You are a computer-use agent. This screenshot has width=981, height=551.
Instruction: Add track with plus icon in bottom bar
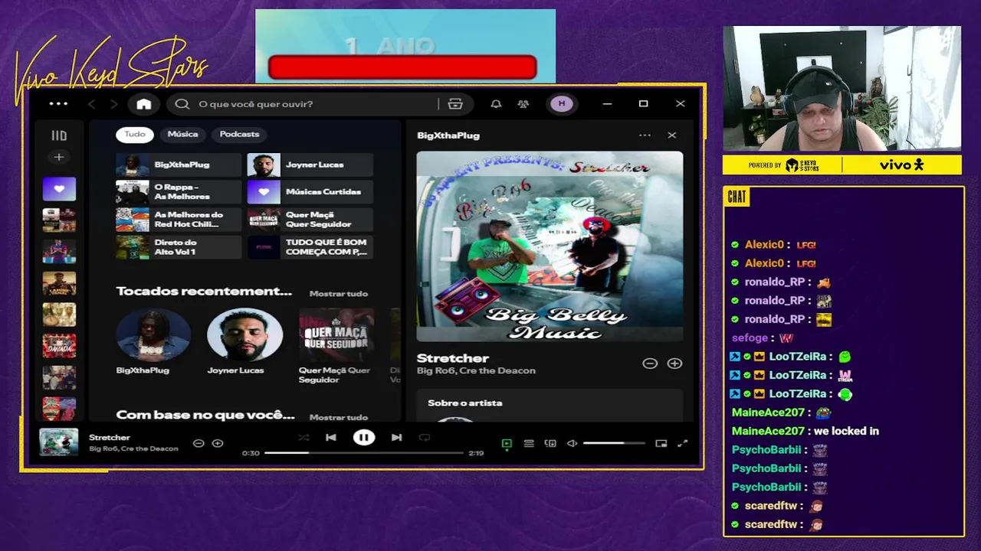pos(218,443)
